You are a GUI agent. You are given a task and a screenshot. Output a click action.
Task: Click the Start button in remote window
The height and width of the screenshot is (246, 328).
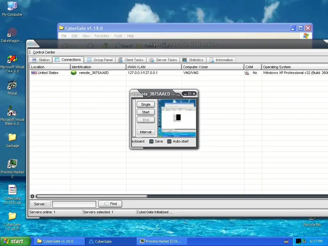pos(146,112)
